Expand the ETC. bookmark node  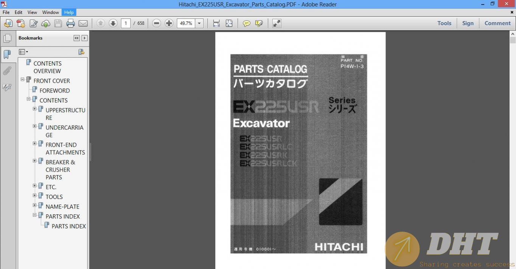pos(35,186)
